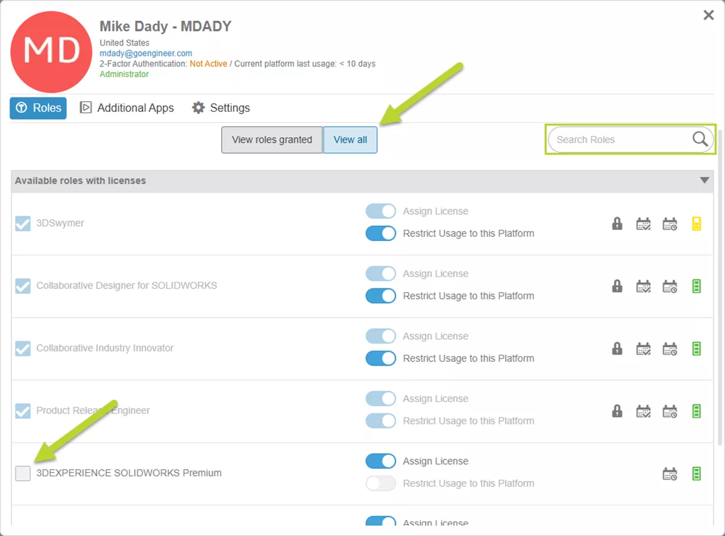Click the green license indicator for 3DEXPERIENCE SOLIDWORKS Premium

tap(696, 473)
